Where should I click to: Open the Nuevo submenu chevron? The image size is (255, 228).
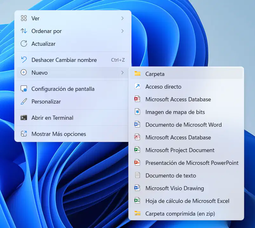click(x=123, y=72)
